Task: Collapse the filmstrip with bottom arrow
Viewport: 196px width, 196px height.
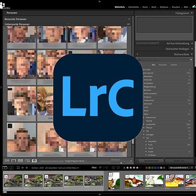Action: tap(100, 194)
